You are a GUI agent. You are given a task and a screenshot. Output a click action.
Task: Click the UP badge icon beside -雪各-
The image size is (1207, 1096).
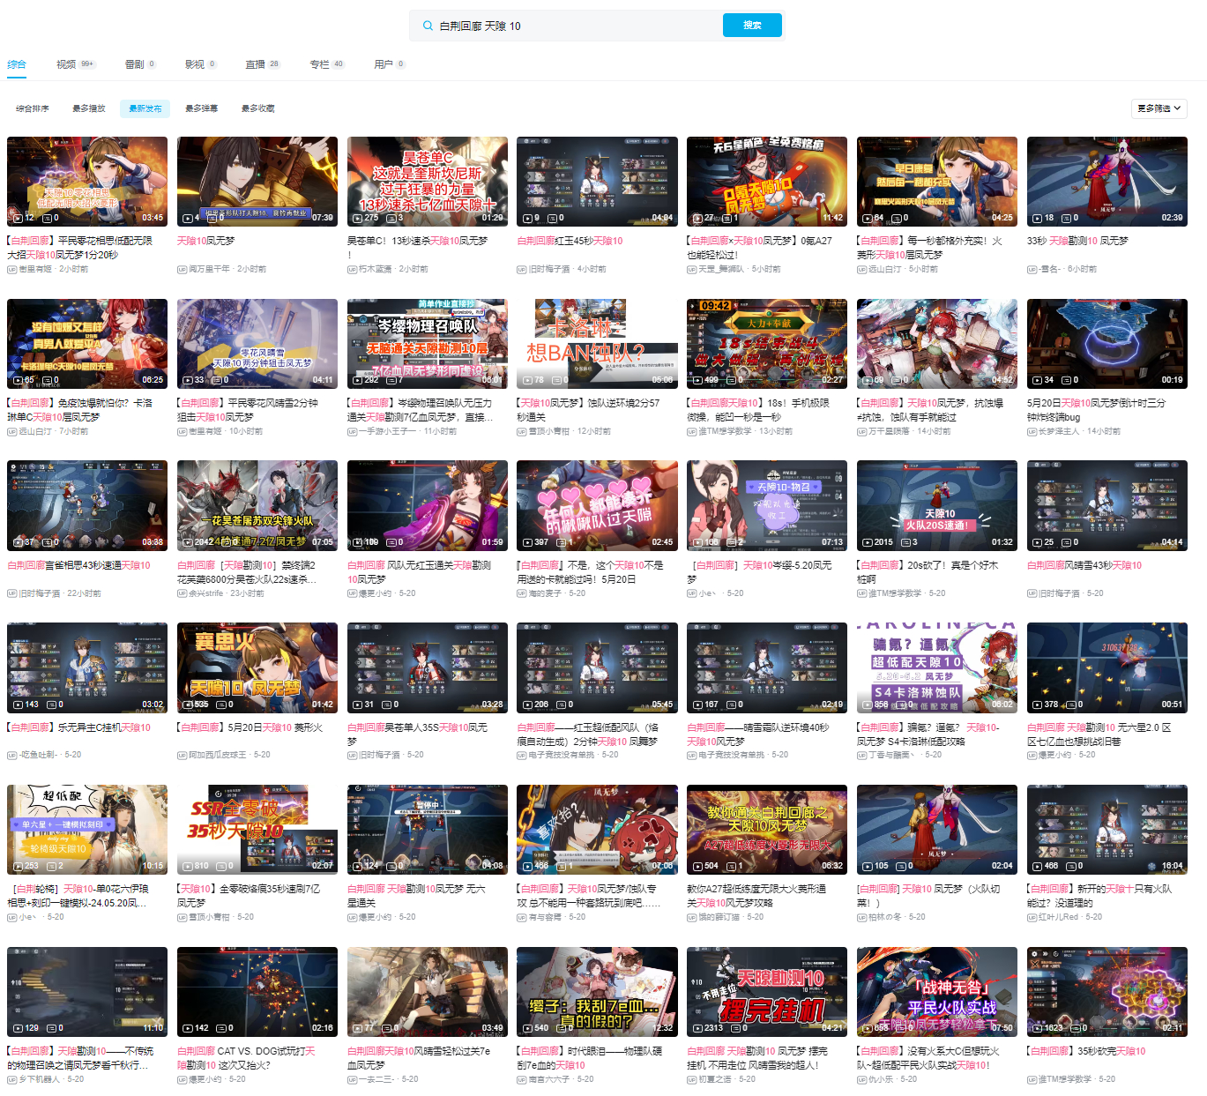pos(1032,270)
